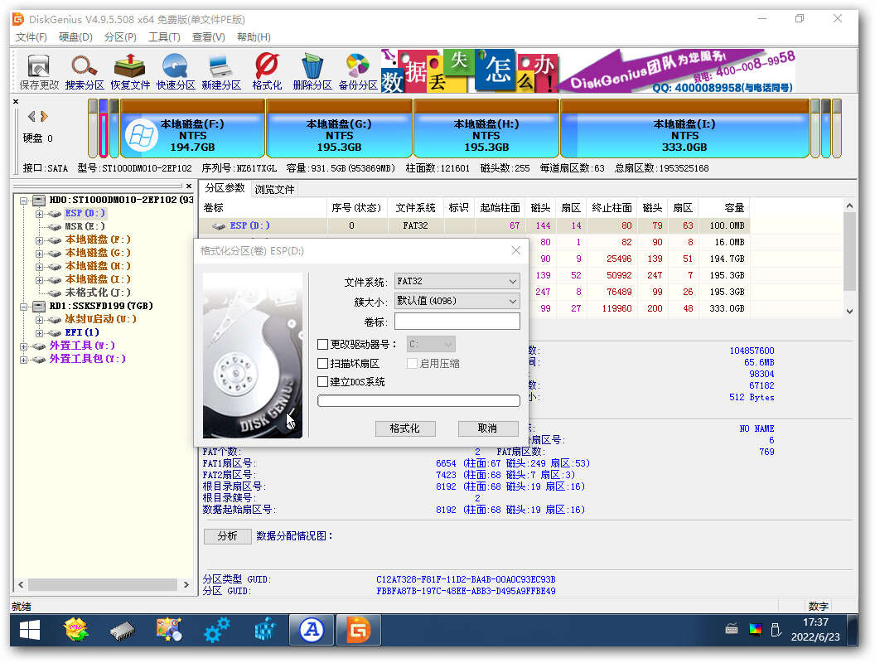Open the blue gears taskbar app
875x663 pixels.
point(216,631)
